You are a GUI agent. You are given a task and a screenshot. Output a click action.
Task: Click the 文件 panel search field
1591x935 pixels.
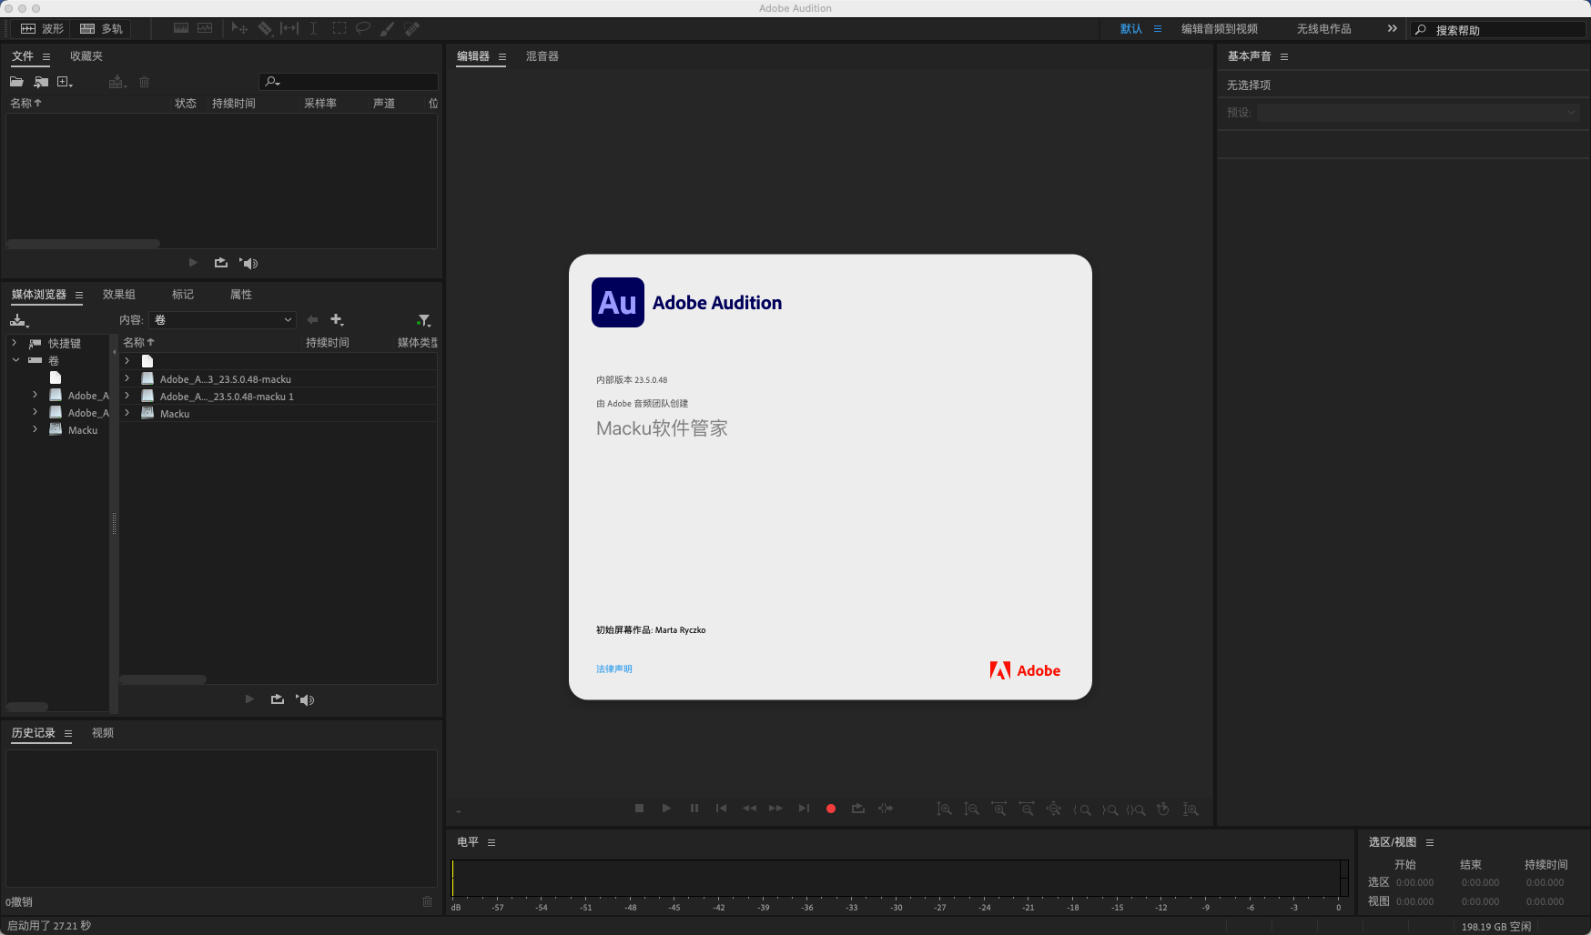(349, 82)
